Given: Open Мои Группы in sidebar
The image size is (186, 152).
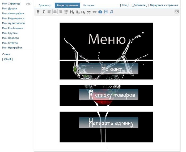Looking at the screenshot, I should [x=10, y=33].
